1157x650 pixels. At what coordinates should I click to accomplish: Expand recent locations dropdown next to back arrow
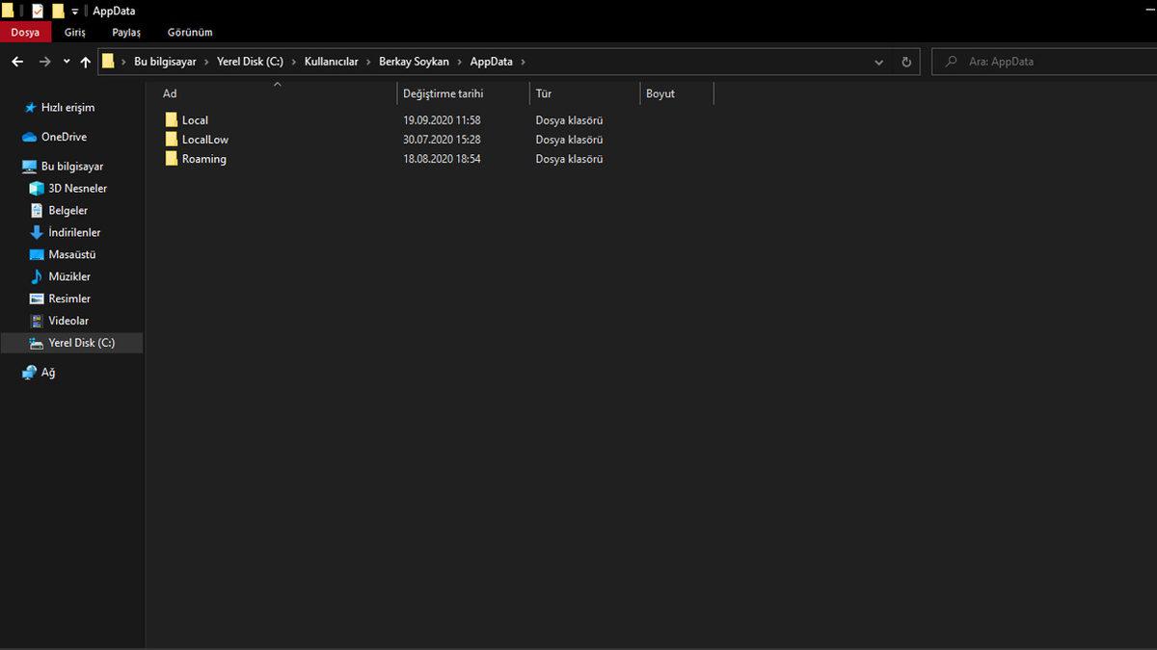(66, 61)
